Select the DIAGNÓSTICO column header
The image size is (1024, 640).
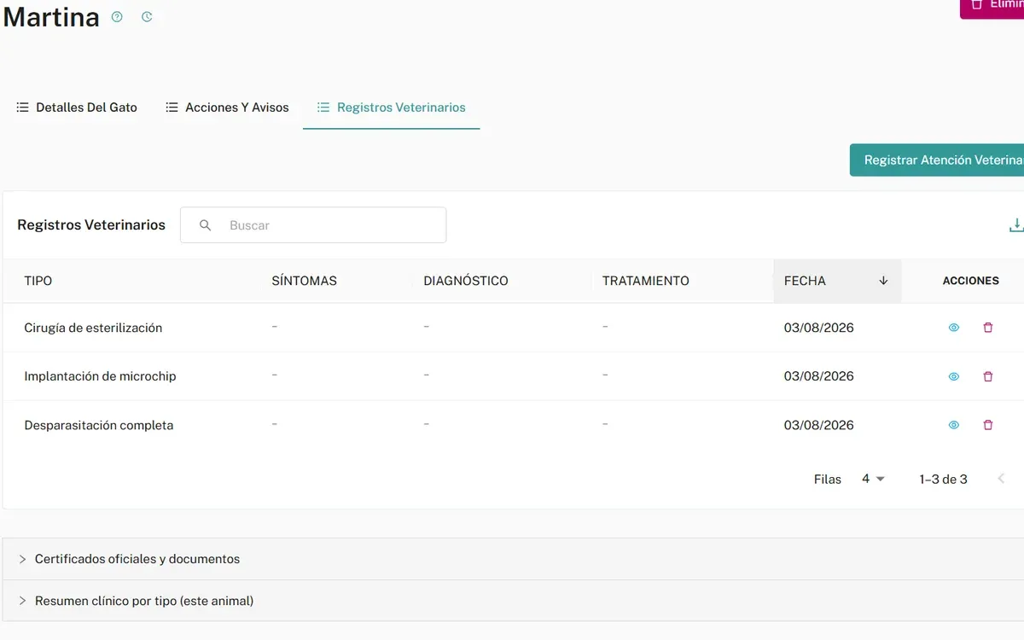pyautogui.click(x=466, y=281)
